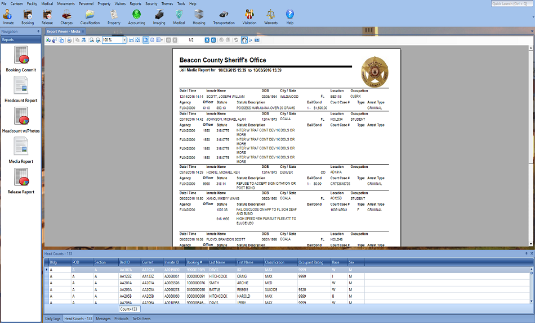Open the Visitation module

pos(248,16)
